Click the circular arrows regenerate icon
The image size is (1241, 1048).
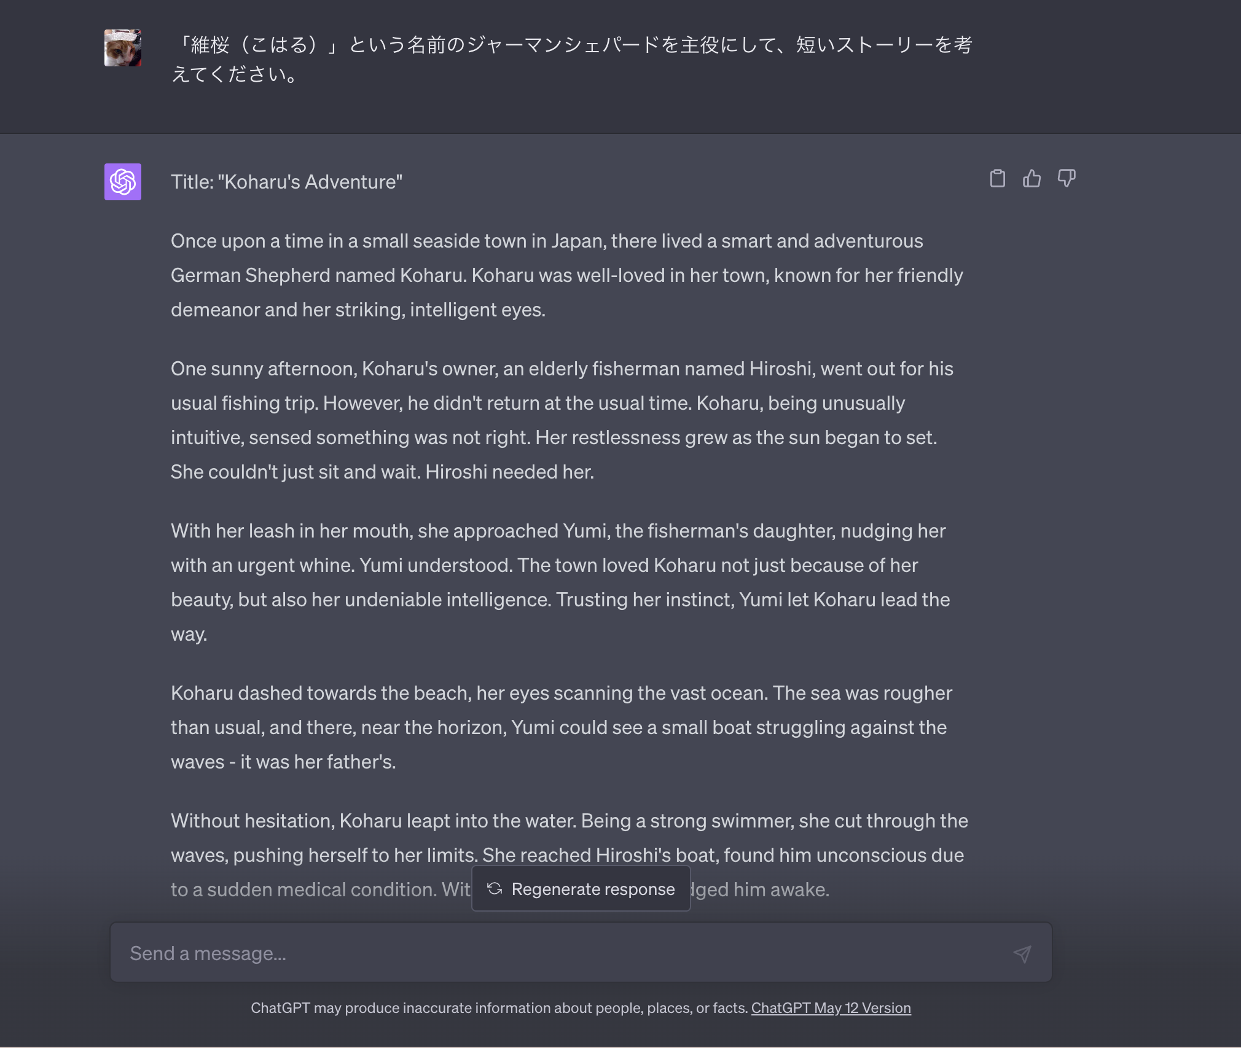495,889
